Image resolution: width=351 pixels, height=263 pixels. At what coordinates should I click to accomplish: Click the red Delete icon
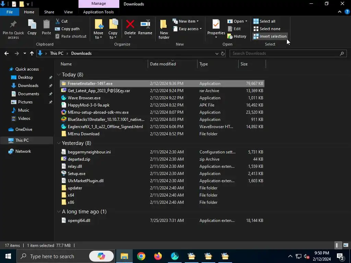click(130, 24)
